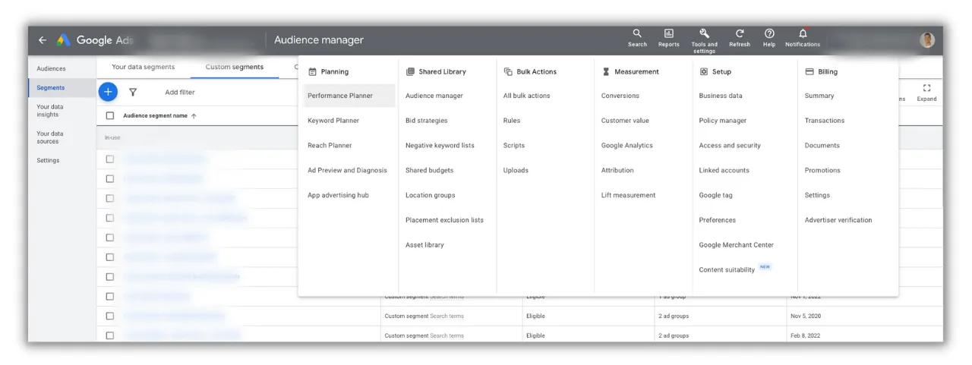Open Placement exclusion lists

(x=444, y=220)
